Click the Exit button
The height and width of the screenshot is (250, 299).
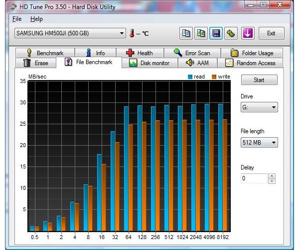pyautogui.click(x=272, y=33)
